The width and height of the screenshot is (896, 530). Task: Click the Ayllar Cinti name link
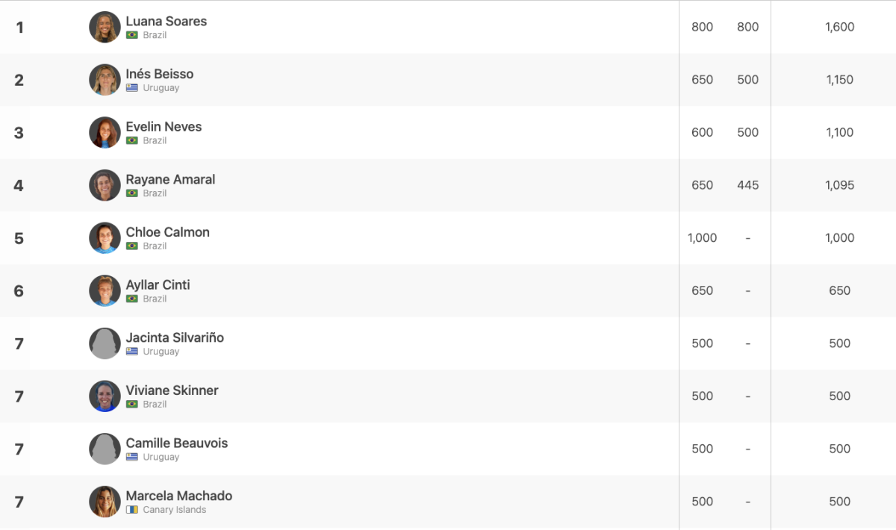[158, 284]
